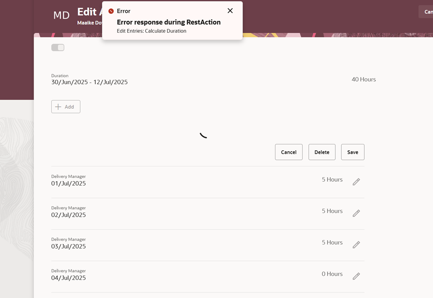The height and width of the screenshot is (298, 433).
Task: Select the Duration date range text
Action: (x=89, y=82)
